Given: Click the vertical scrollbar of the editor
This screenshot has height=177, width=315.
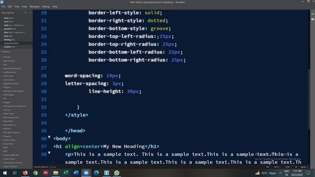Looking at the screenshot, I should (x=309, y=99).
